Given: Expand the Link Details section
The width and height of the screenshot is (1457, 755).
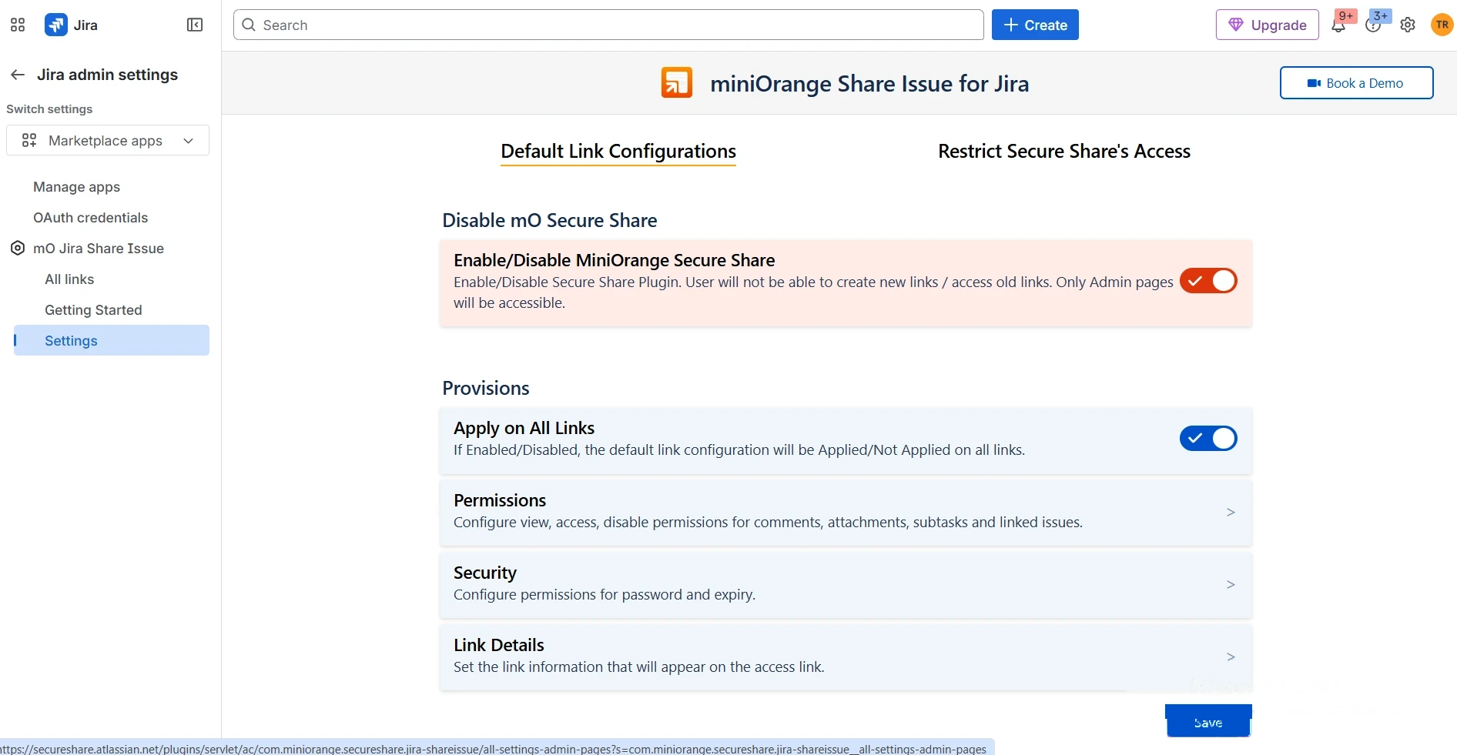Looking at the screenshot, I should (x=846, y=656).
